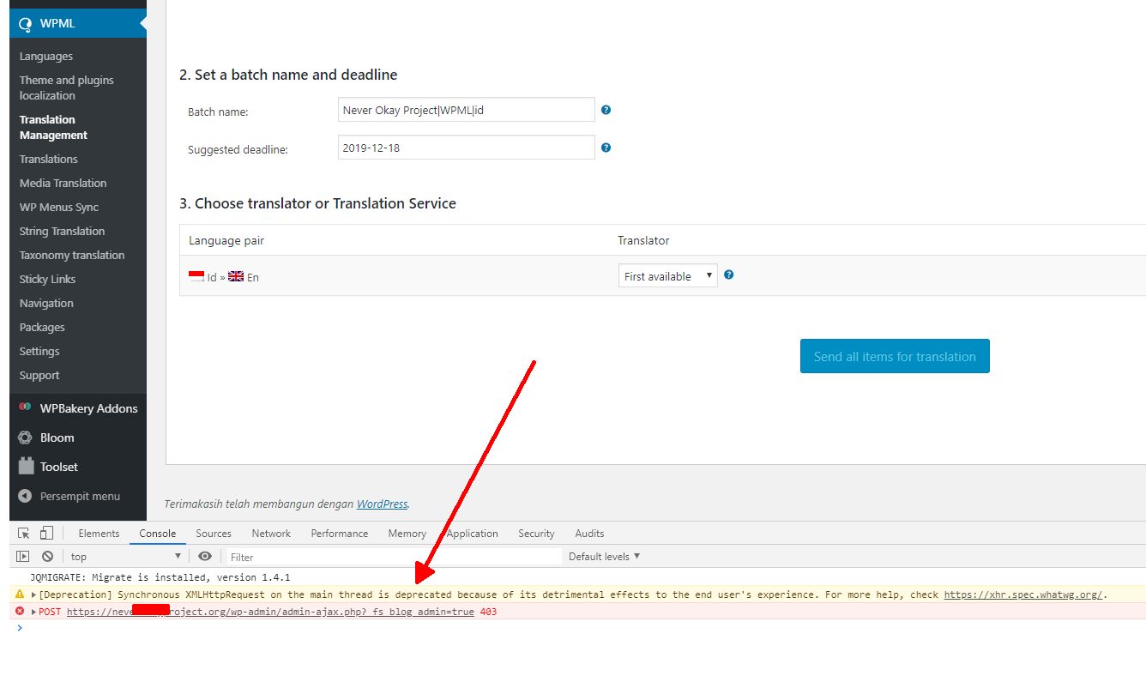Image resolution: width=1146 pixels, height=688 pixels.
Task: Open the Audits tab
Action: 589,533
